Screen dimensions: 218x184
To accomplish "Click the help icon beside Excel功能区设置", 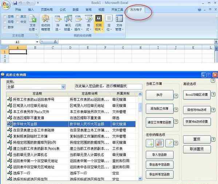I will point(213,95).
